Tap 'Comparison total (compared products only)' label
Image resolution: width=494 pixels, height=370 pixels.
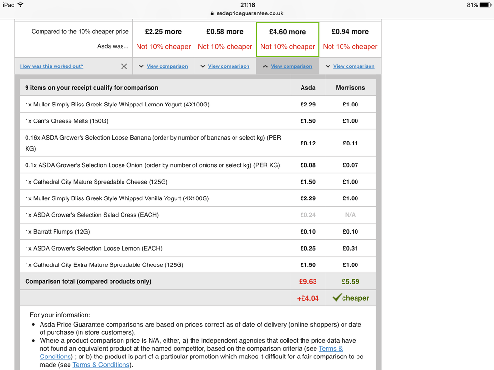click(x=88, y=281)
